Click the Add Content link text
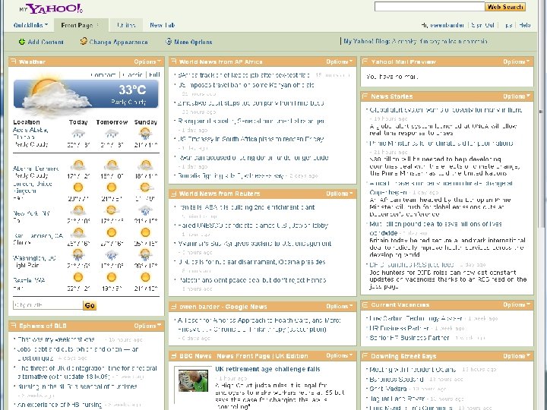This screenshot has height=410, width=547. coord(46,42)
